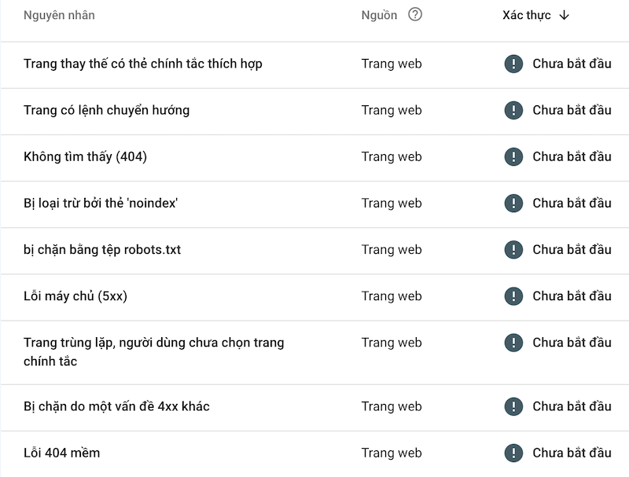Click the sort arrow on the Xác thực column
Screen dimensions: 629x477
click(x=565, y=14)
